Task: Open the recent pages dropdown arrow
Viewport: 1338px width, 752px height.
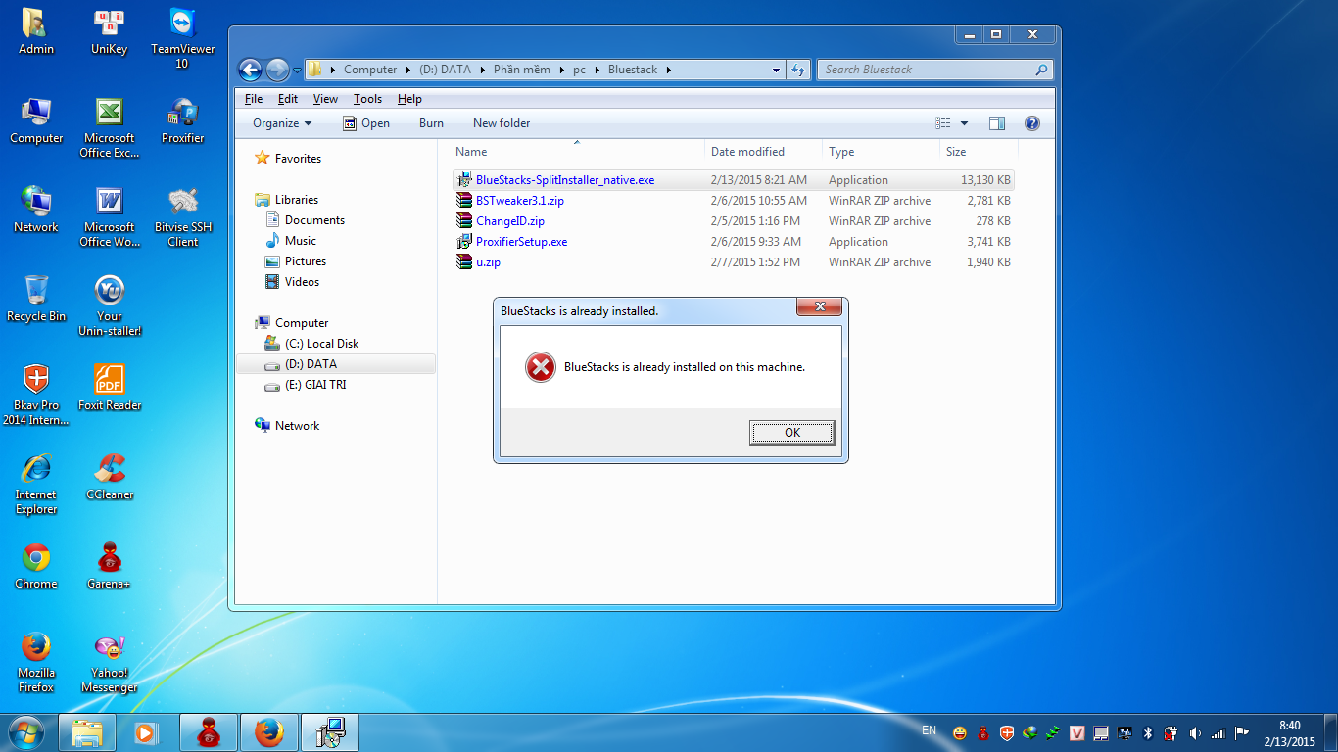Action: [x=296, y=70]
